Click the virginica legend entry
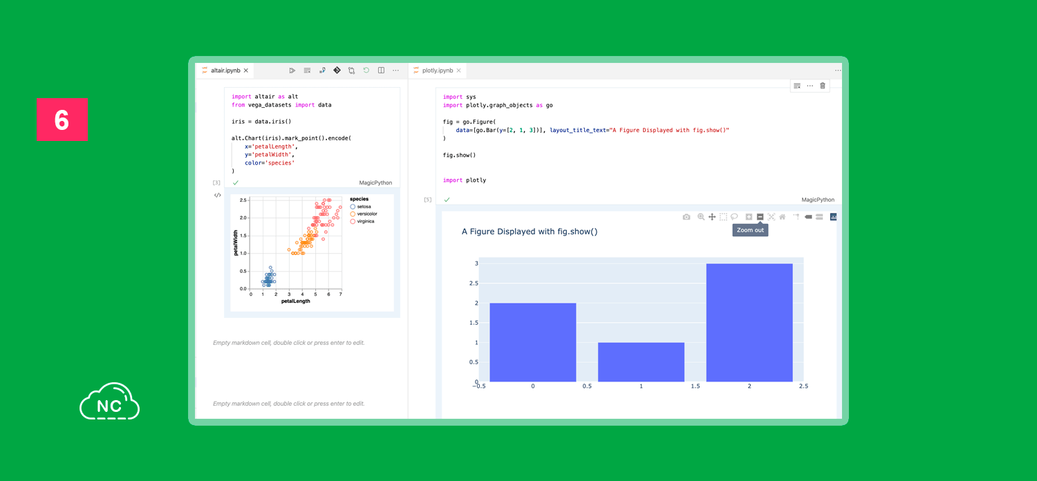This screenshot has width=1037, height=481. (362, 221)
